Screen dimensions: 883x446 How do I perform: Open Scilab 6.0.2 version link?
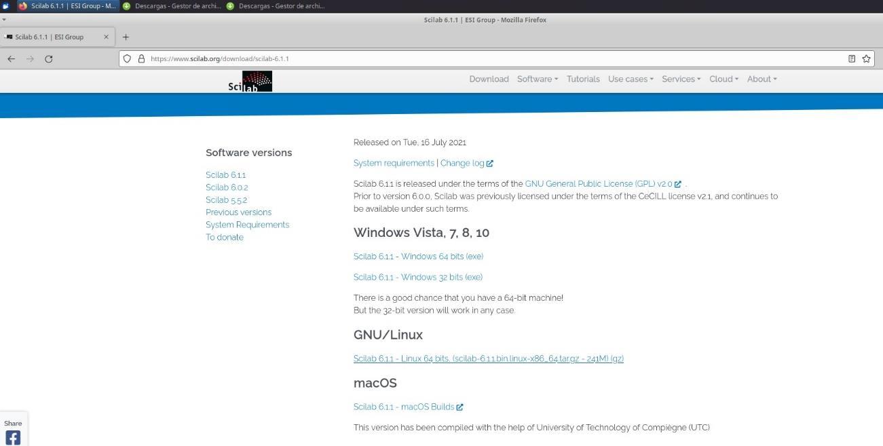tap(227, 187)
